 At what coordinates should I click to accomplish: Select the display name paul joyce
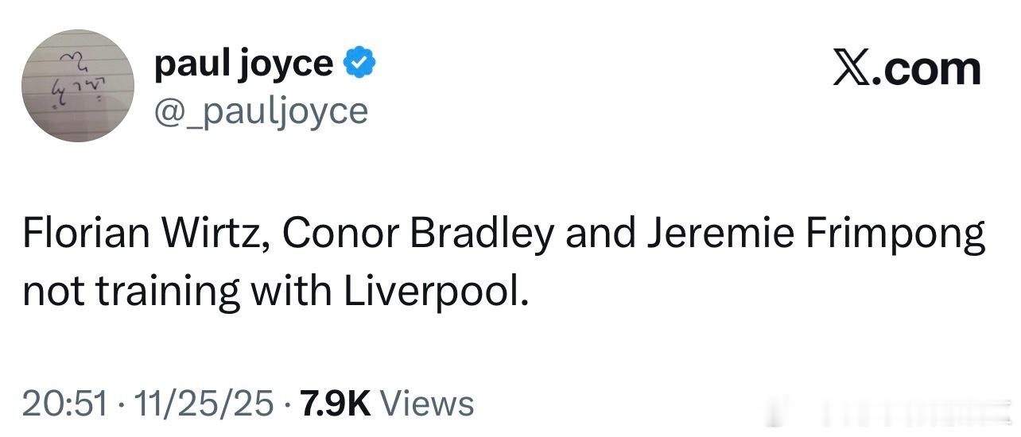[x=243, y=64]
